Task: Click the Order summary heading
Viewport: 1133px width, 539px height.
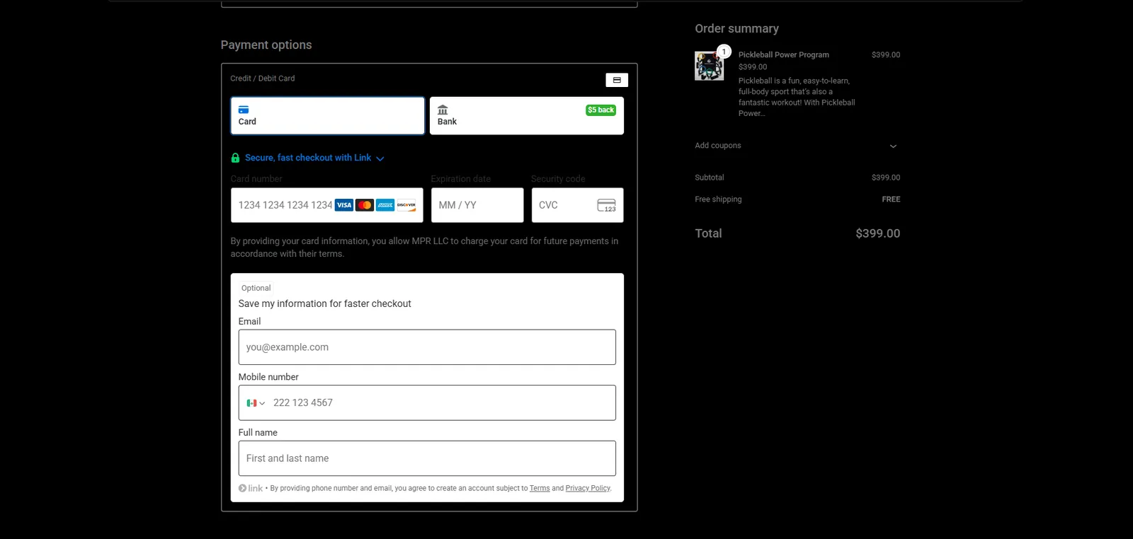Action: click(x=736, y=28)
